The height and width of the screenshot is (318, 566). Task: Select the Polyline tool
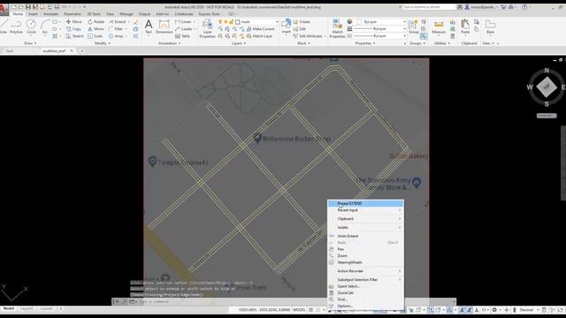[x=16, y=27]
